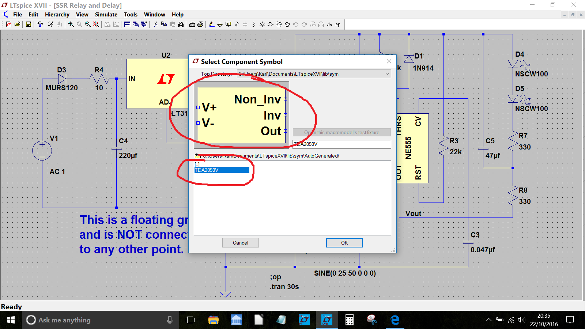The image size is (585, 329).
Task: Open Control Panel using the hammer icon
Action: point(40,24)
